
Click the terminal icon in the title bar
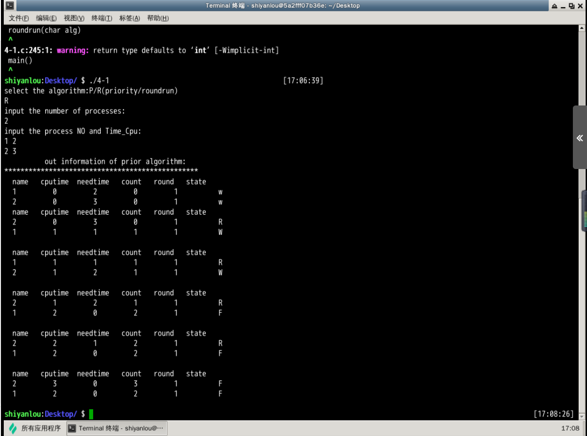tap(9, 6)
